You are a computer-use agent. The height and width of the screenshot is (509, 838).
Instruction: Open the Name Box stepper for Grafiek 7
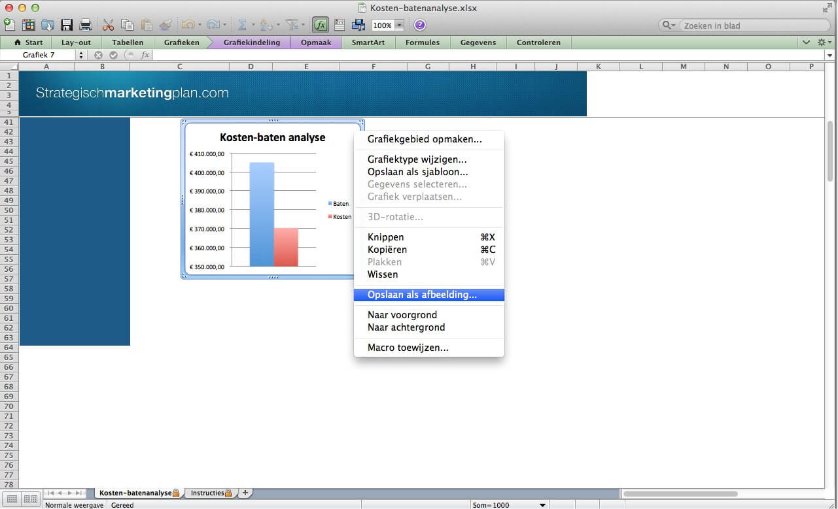pyautogui.click(x=81, y=55)
